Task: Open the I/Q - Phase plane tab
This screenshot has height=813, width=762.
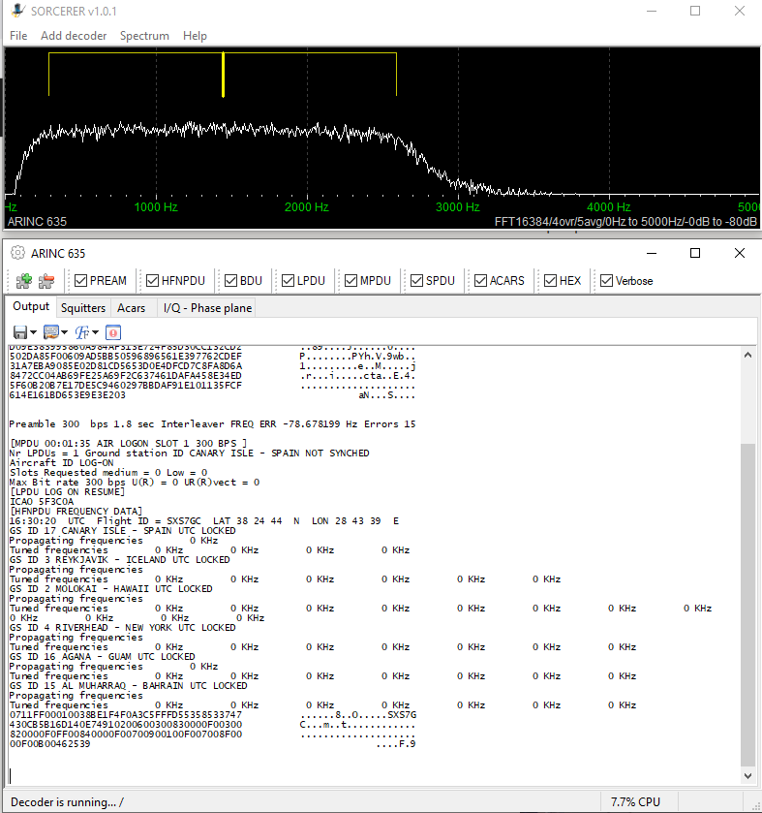Action: pos(207,308)
